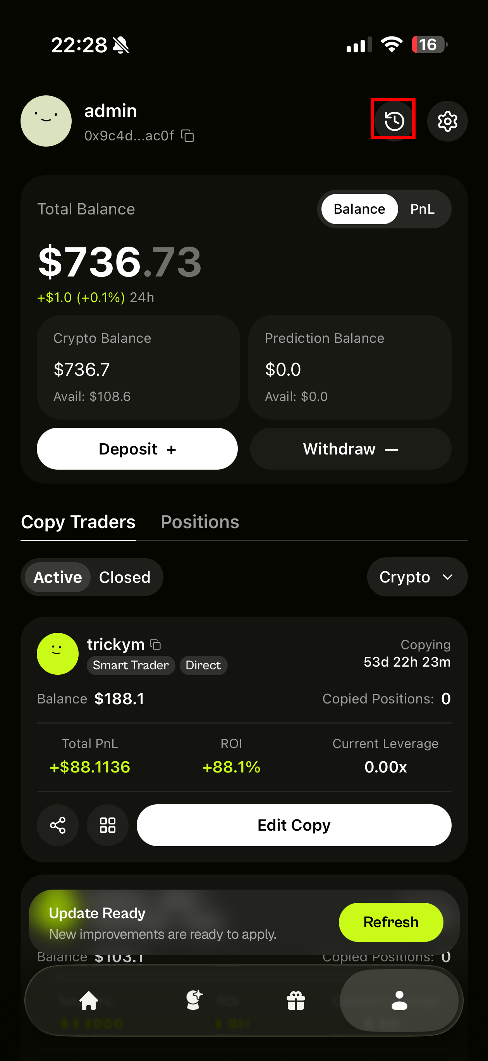Show Closed copy traders
The width and height of the screenshot is (488, 1061).
click(x=125, y=577)
